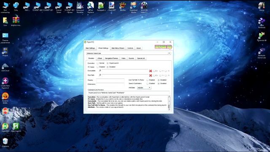Open the Rename ROMs desktop shortcut
The height and width of the screenshot is (152, 270).
coord(5,98)
